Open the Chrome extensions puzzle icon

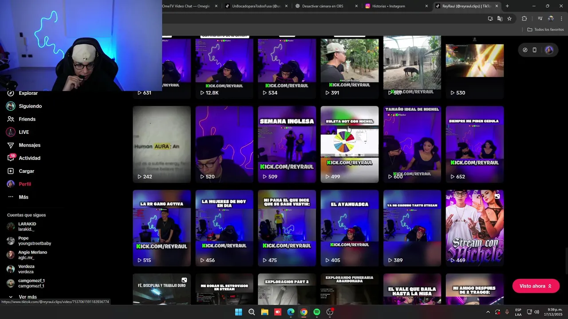(x=525, y=19)
